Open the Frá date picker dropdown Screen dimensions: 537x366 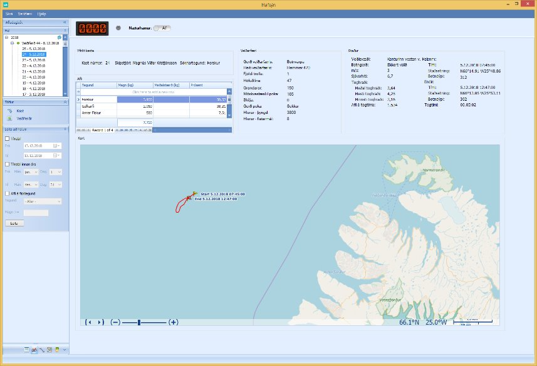point(56,146)
